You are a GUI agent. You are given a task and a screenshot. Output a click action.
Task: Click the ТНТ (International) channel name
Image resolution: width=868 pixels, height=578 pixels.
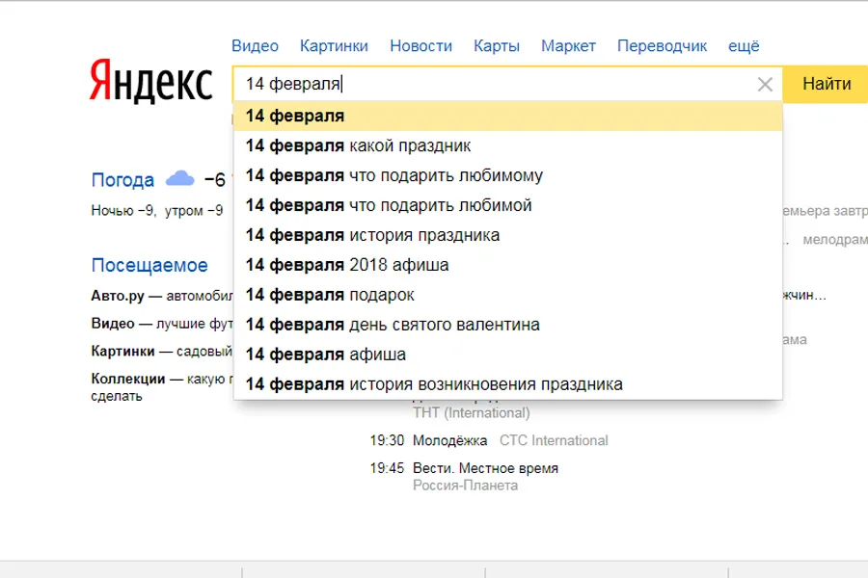472,413
